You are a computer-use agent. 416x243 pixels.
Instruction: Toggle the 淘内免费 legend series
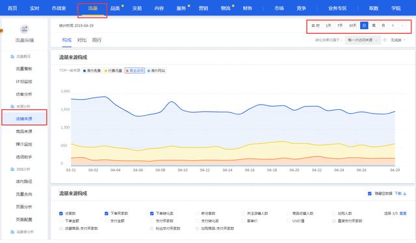click(92, 71)
